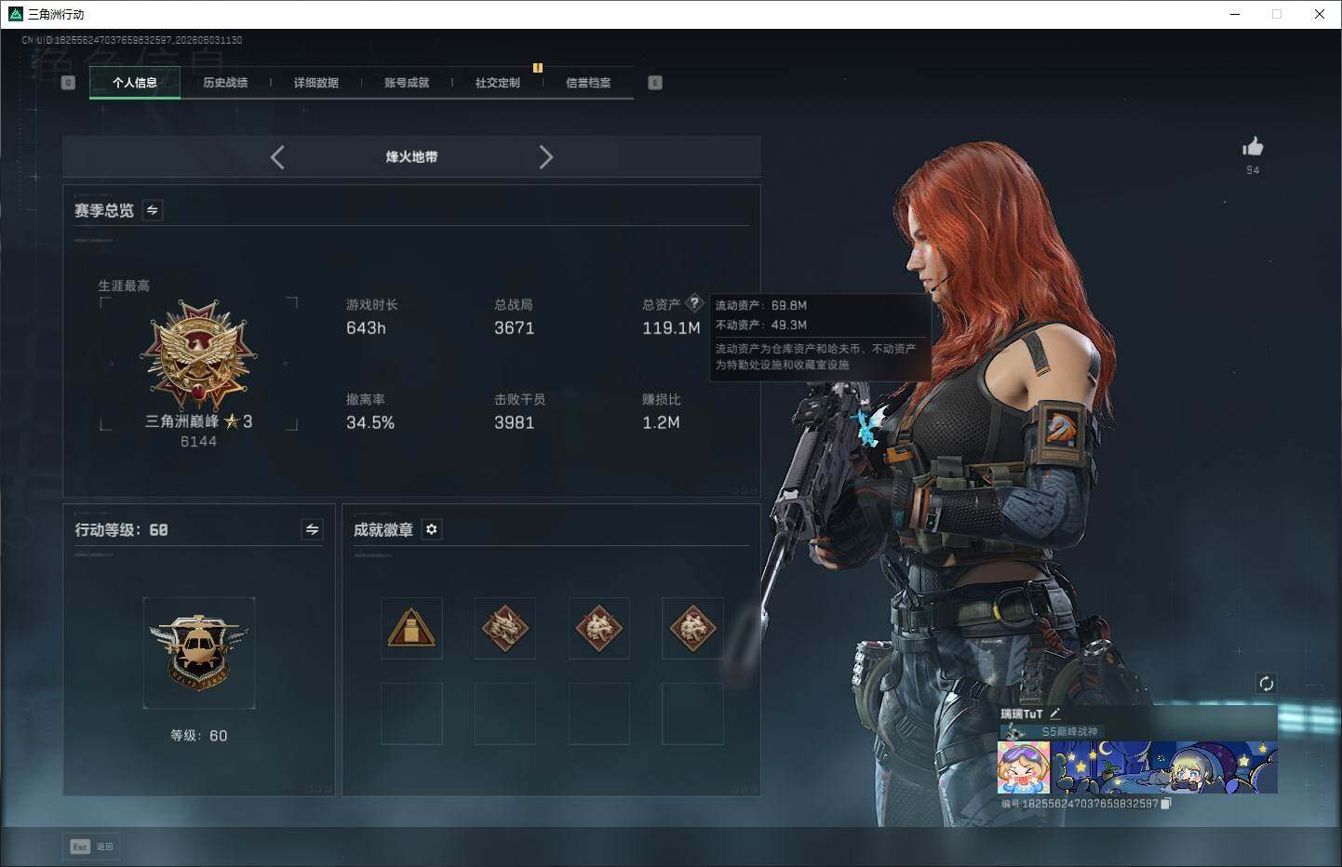Click the 赚损比 value 1.2M
Screen dimensions: 1342x867
tap(661, 423)
